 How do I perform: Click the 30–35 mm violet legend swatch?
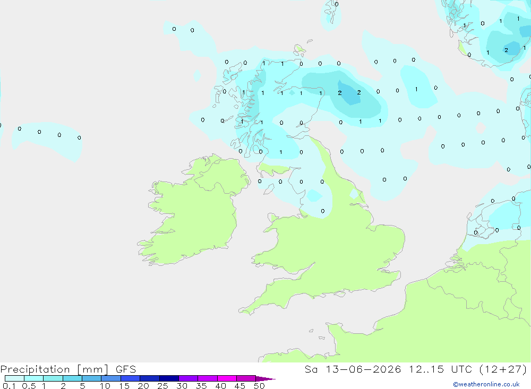tap(189, 378)
